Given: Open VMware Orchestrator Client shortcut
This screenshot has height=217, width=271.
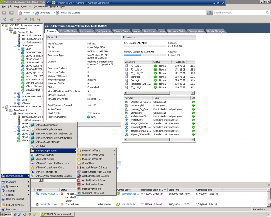Looking at the screenshot, I should (x=49, y=167).
